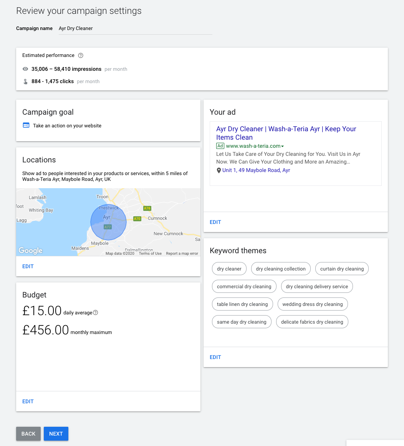Select the curtain dry cleaning chip

click(x=342, y=269)
